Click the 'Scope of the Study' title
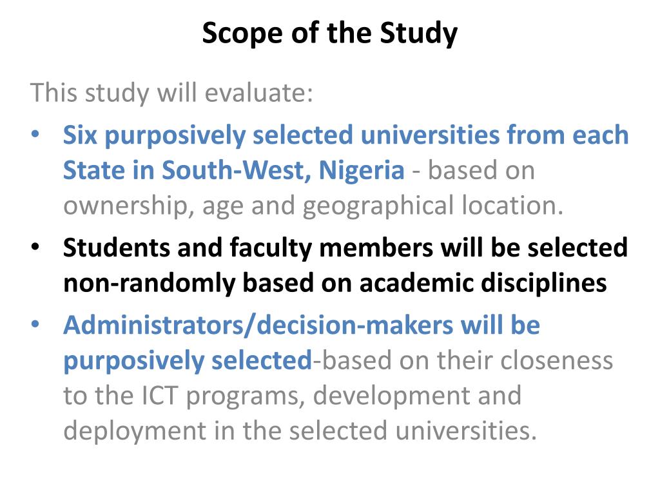The width and height of the screenshot is (660, 495). coord(329,33)
